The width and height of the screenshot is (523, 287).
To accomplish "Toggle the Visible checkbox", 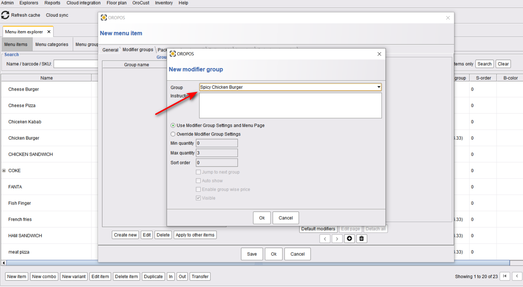I will [x=198, y=198].
